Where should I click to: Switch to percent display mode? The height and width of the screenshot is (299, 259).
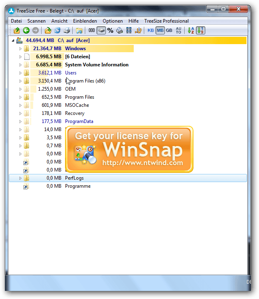(110, 30)
